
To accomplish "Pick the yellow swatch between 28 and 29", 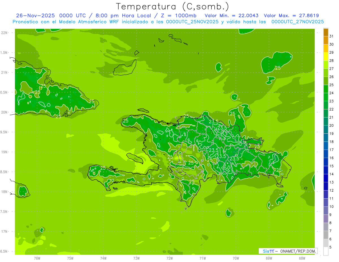I will pos(326,57).
